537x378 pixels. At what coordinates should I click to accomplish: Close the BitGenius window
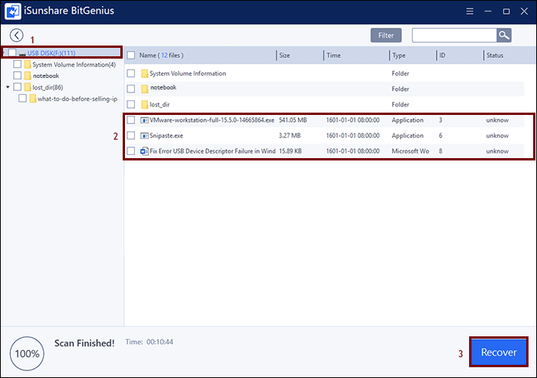coord(524,12)
